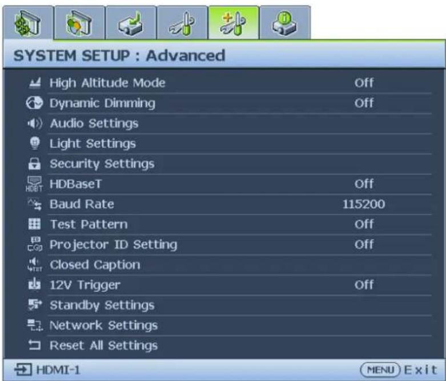Toggle Projector ID Setting Off value
This screenshot has width=446, height=381.
coord(364,244)
